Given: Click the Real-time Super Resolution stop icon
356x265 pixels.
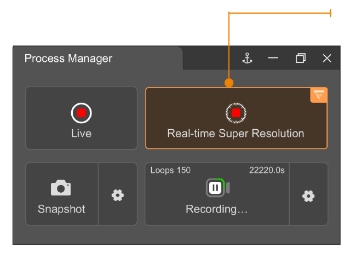Looking at the screenshot, I should [x=236, y=112].
